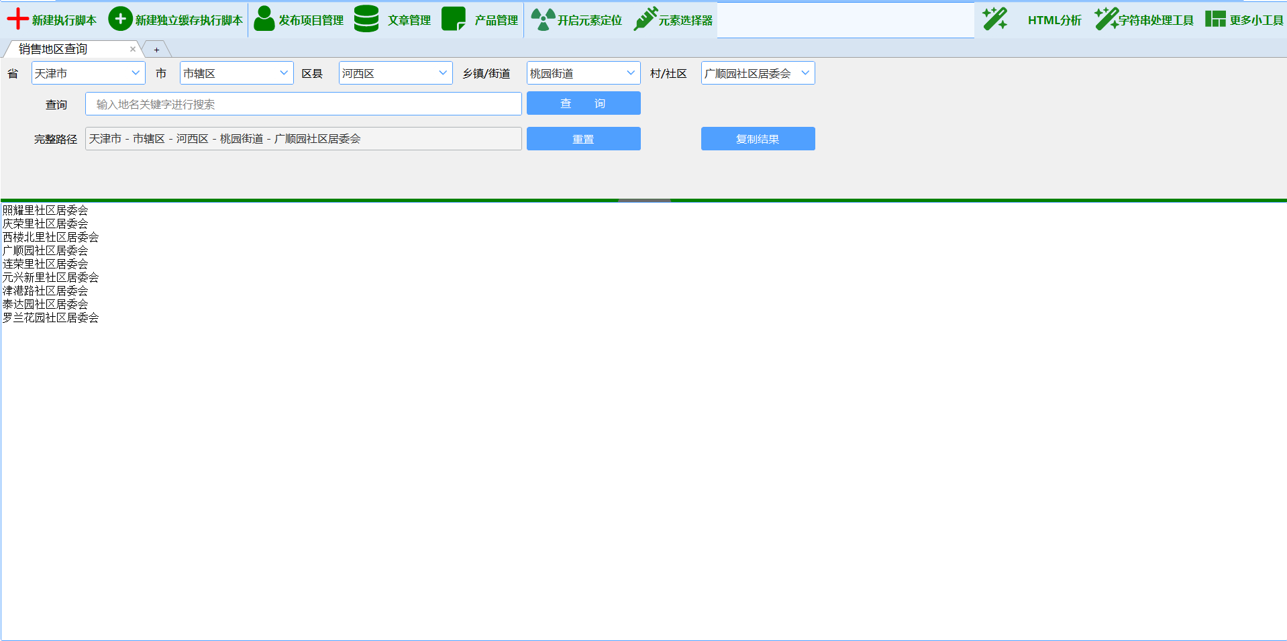
Task: Click the green circle plus 新建独立缓存执行脚本 icon
Action: [x=120, y=19]
